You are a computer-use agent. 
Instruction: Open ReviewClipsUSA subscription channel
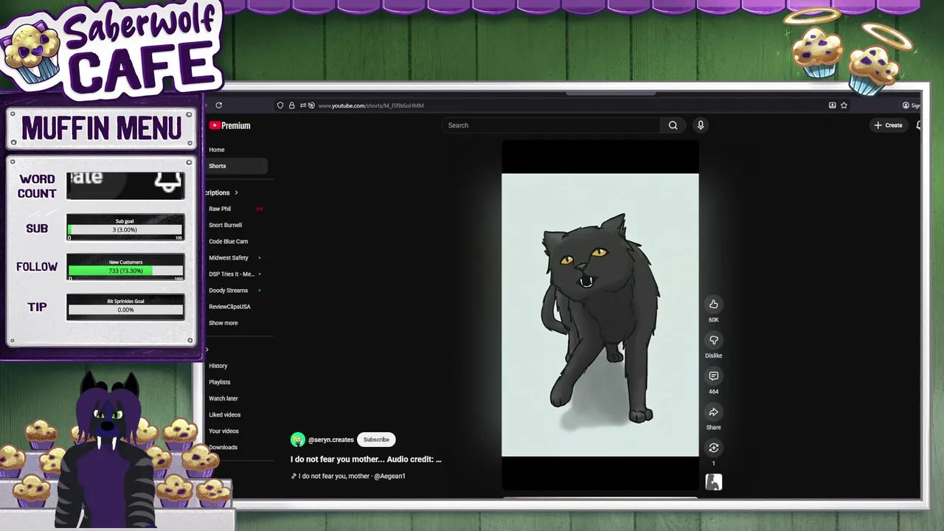point(229,306)
